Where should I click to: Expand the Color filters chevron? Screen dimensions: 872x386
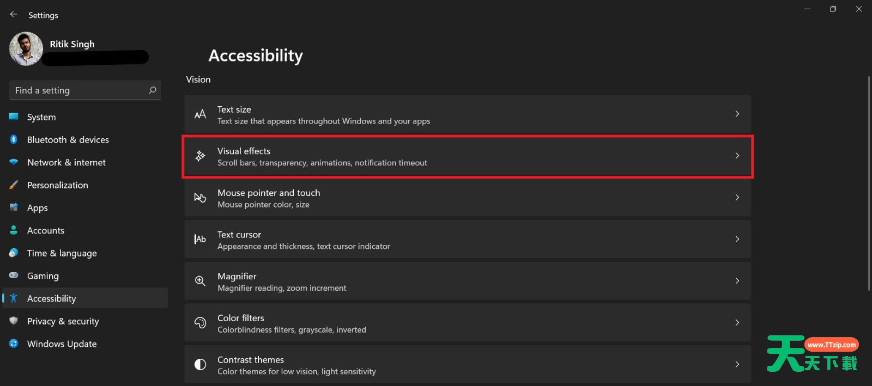click(x=737, y=323)
